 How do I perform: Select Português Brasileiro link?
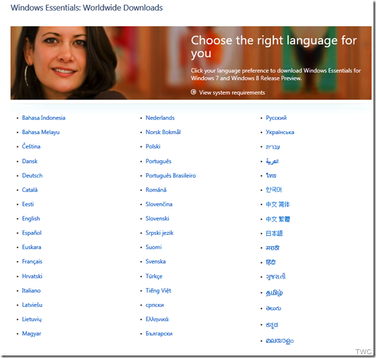[x=171, y=176]
